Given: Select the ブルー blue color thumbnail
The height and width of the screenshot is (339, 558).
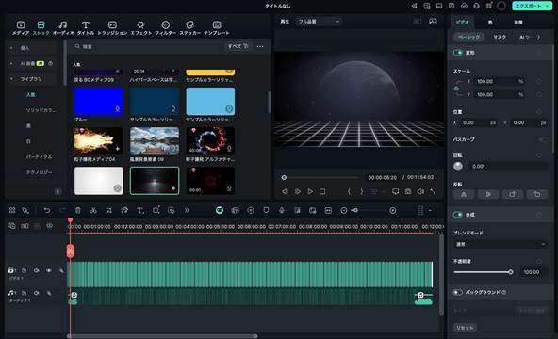Looking at the screenshot, I should pyautogui.click(x=99, y=102).
